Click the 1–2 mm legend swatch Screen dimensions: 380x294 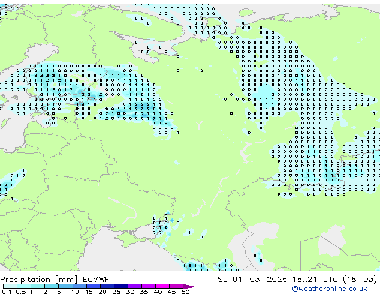pos(38,286)
